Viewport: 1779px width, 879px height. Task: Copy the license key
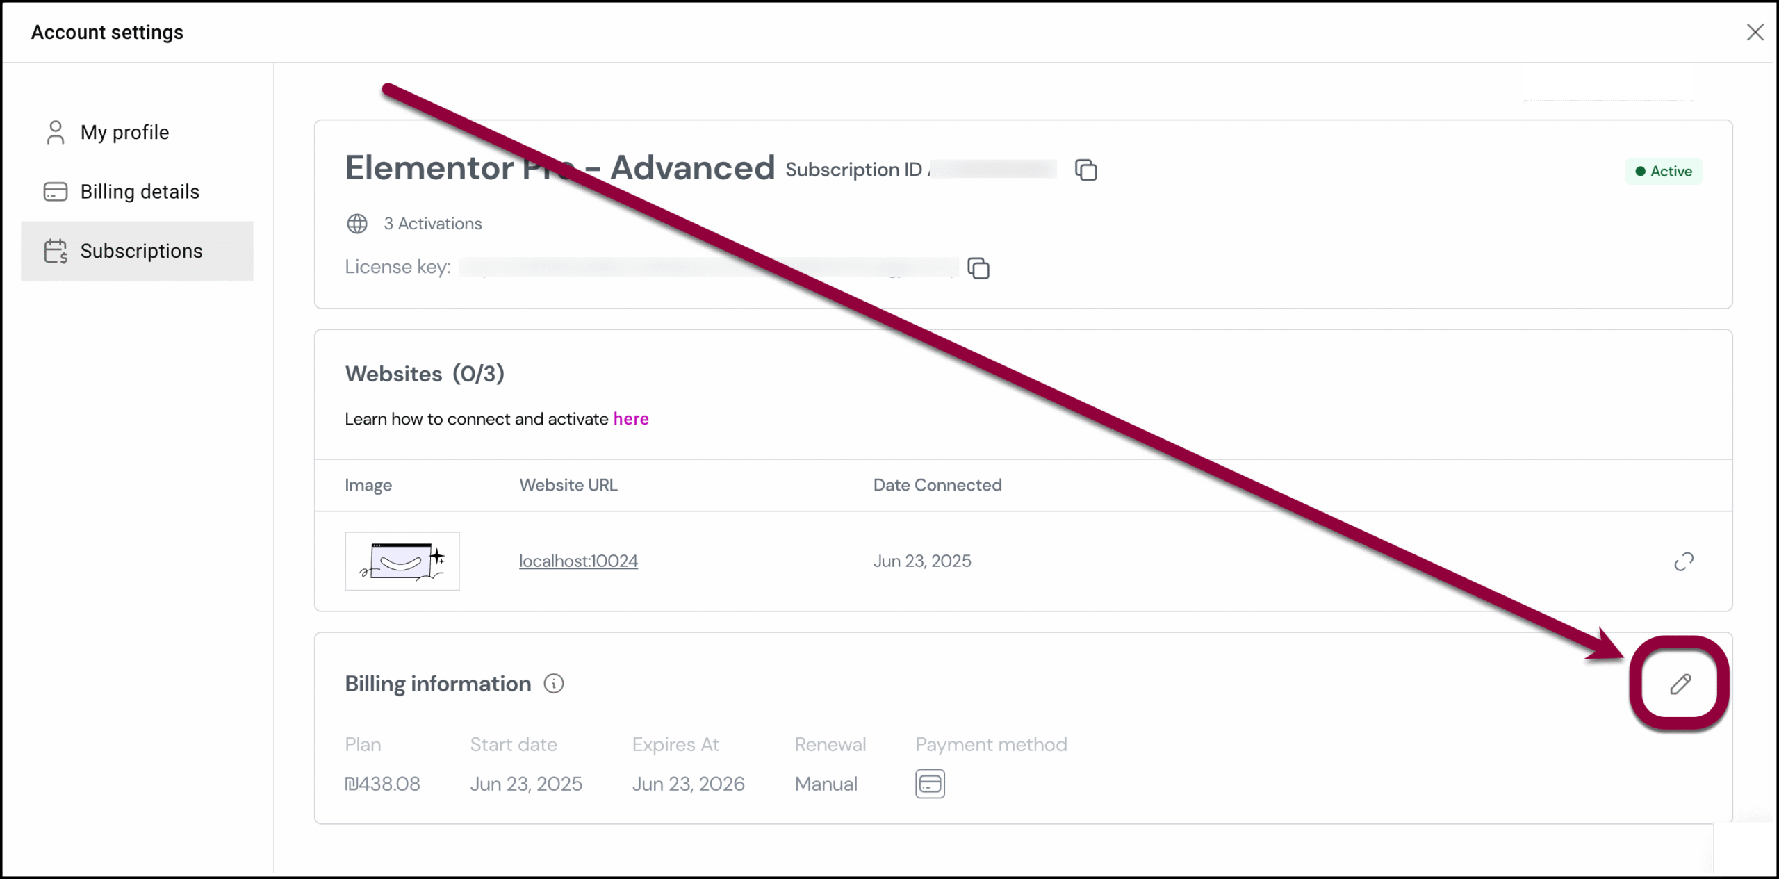[978, 268]
